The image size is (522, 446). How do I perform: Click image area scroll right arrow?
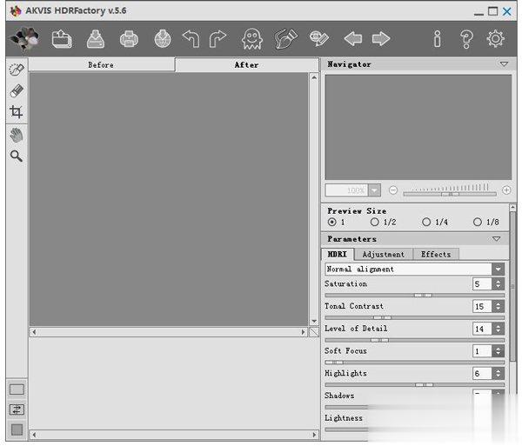303,332
